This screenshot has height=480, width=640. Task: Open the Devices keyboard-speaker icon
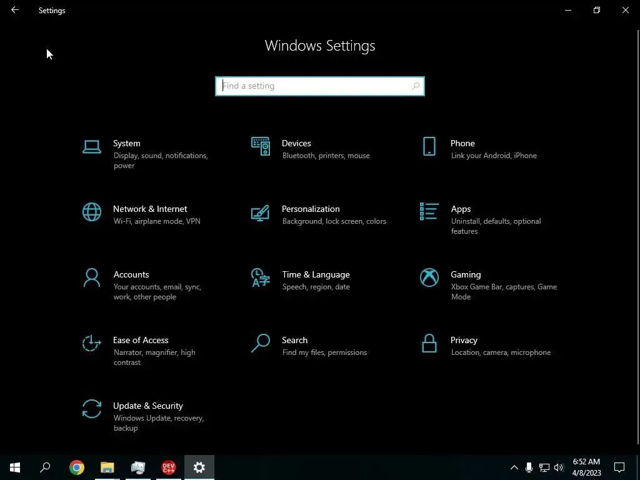(x=261, y=146)
